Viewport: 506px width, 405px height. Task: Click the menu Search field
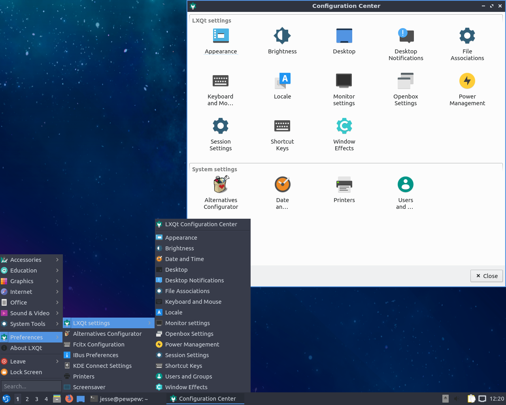coord(31,386)
